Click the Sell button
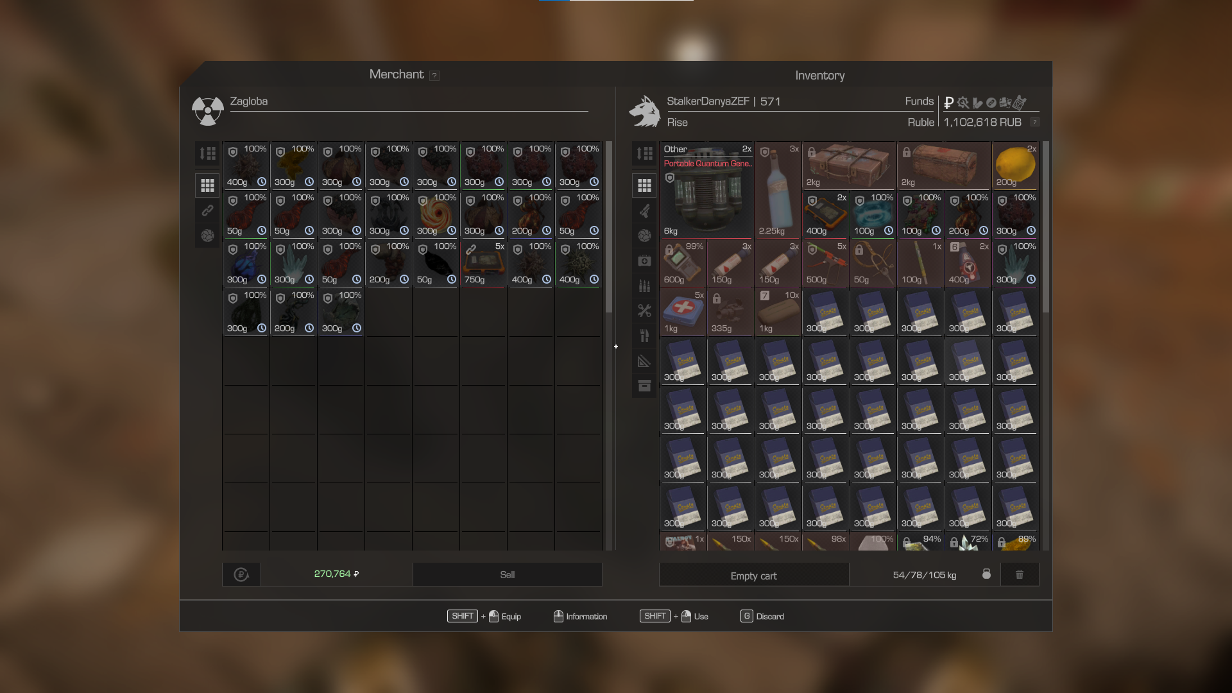1232x693 pixels. [x=507, y=574]
